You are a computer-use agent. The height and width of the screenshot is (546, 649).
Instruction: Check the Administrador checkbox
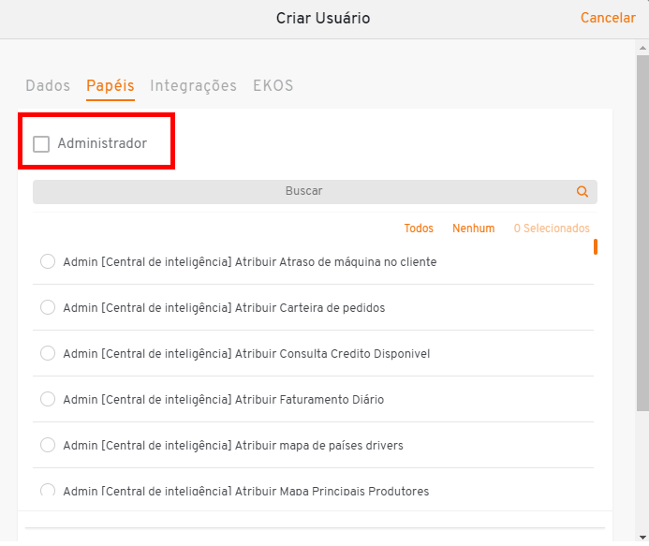coord(41,144)
